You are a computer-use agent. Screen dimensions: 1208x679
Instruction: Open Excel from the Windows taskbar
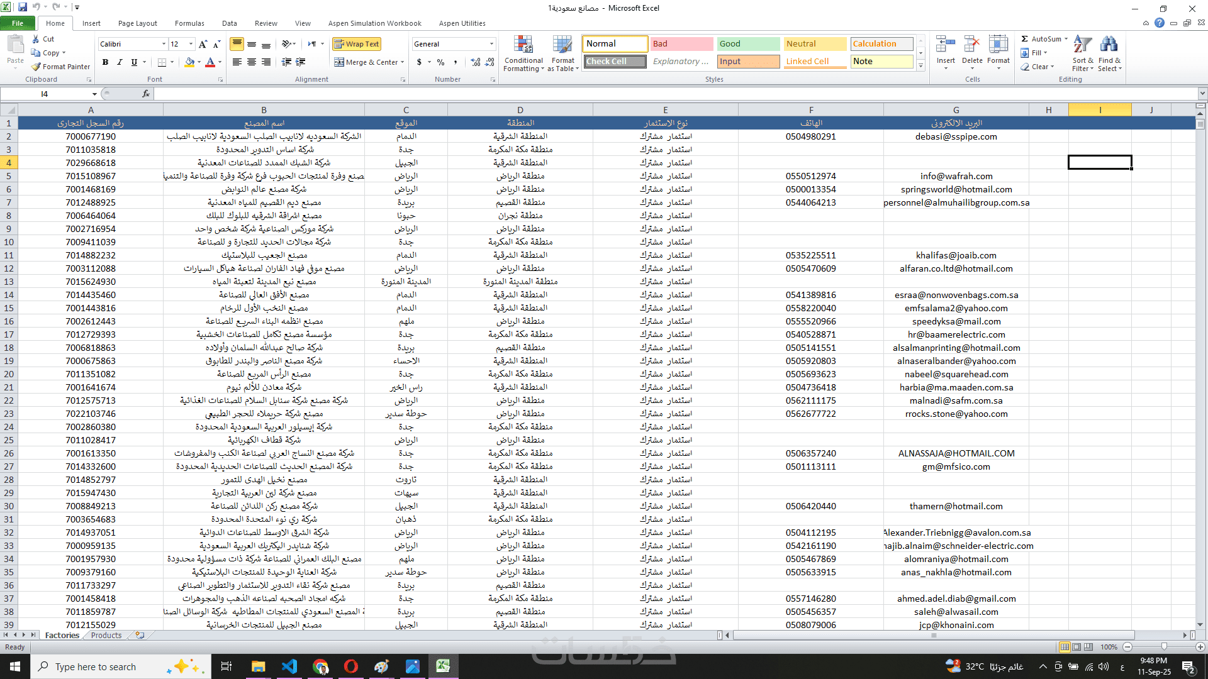coord(442,666)
